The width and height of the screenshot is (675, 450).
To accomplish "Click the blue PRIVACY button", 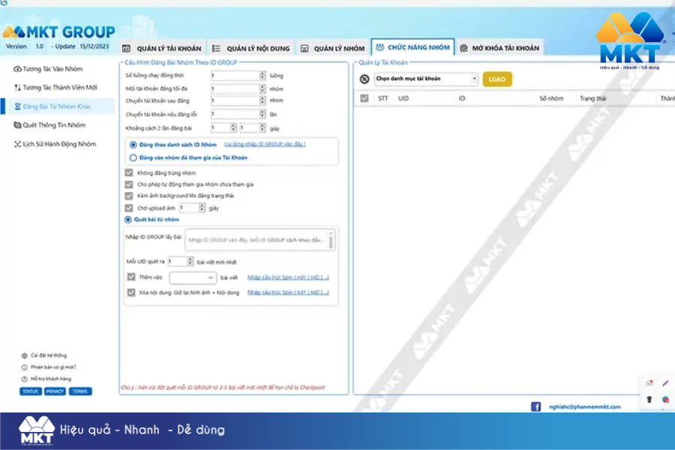I will click(55, 391).
